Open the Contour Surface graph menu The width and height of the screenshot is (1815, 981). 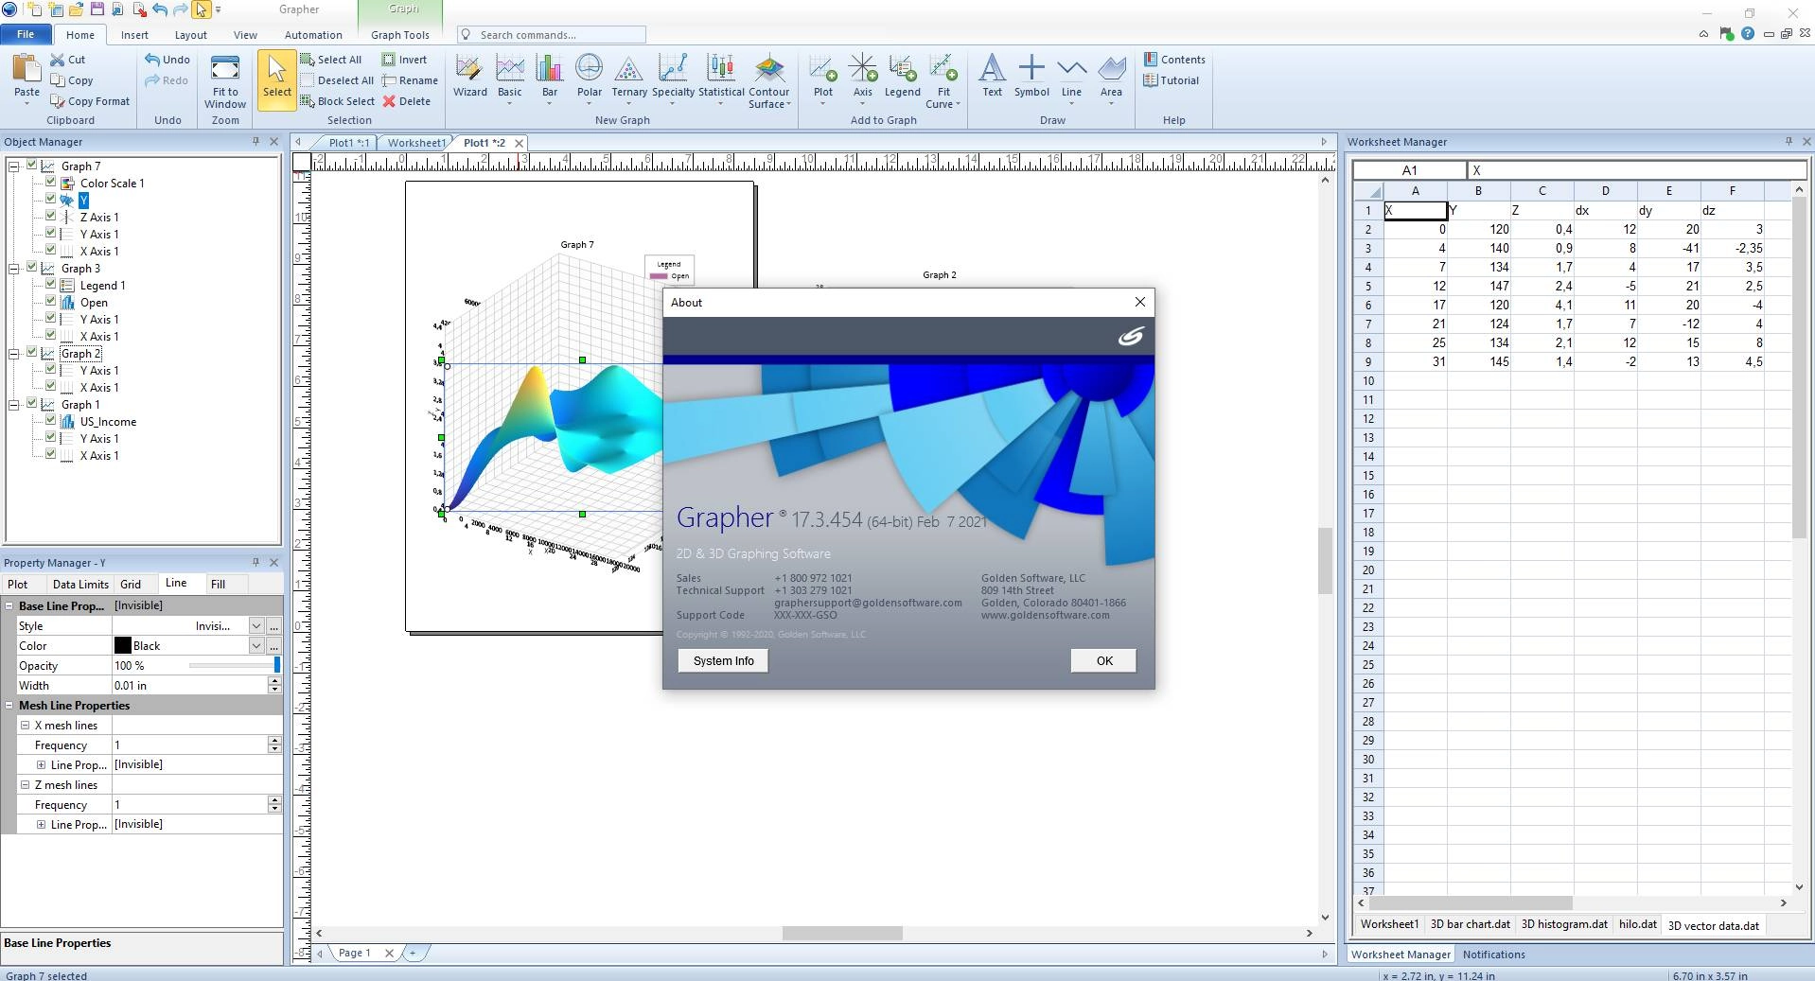coord(768,80)
